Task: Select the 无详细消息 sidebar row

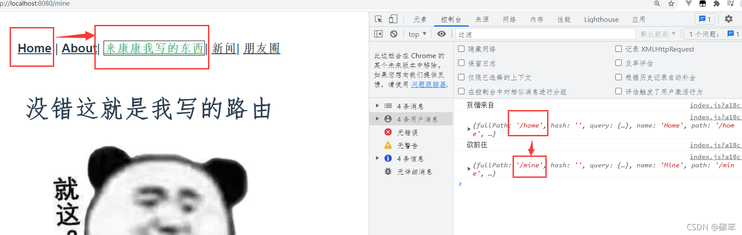Action: [x=411, y=172]
